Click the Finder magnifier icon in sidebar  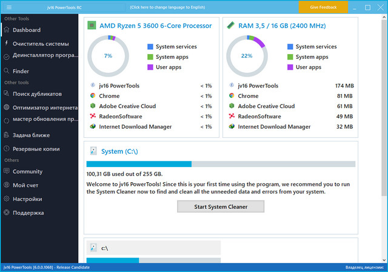pyautogui.click(x=7, y=71)
